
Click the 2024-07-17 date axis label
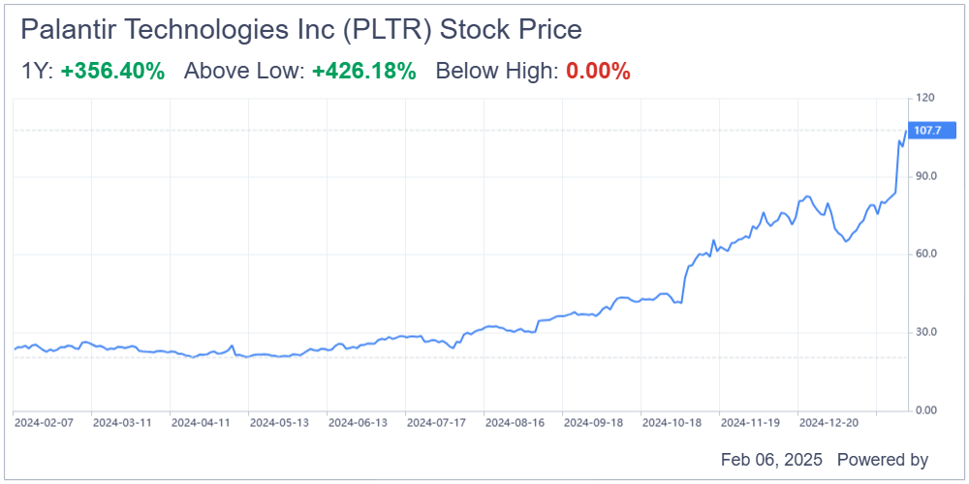point(436,423)
